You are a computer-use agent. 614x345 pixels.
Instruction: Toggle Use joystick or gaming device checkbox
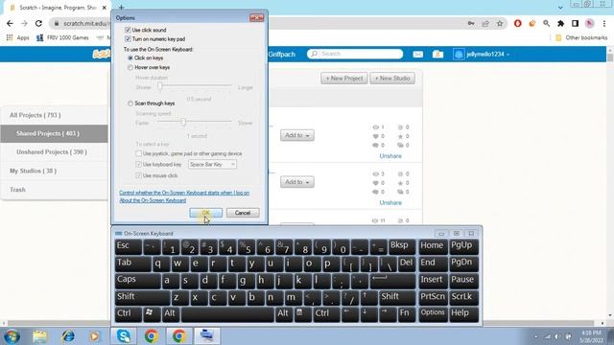[138, 153]
